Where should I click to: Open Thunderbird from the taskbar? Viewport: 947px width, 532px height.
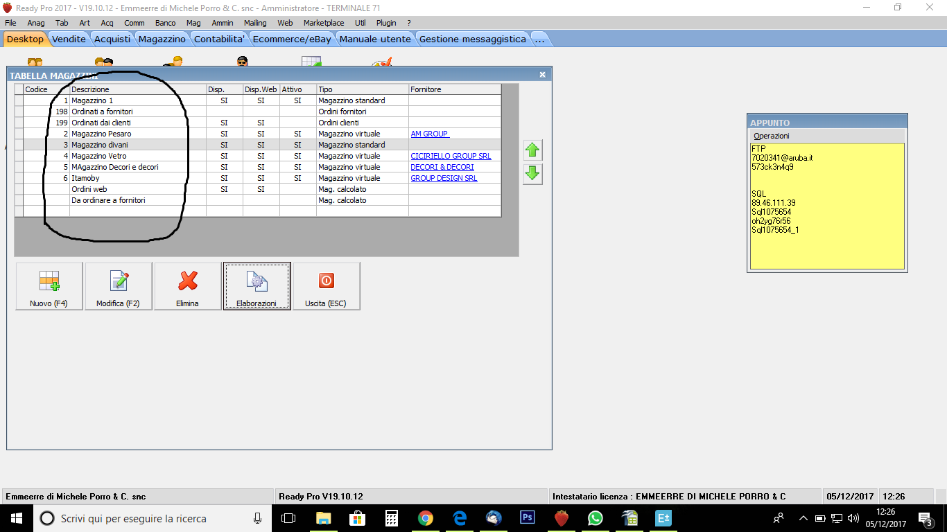click(494, 517)
